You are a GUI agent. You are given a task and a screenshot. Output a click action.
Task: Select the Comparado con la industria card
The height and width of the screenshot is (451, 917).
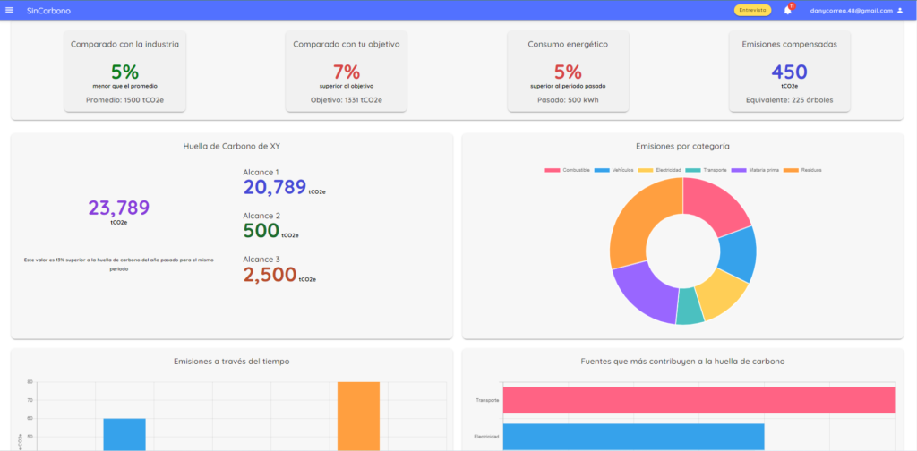click(x=124, y=72)
